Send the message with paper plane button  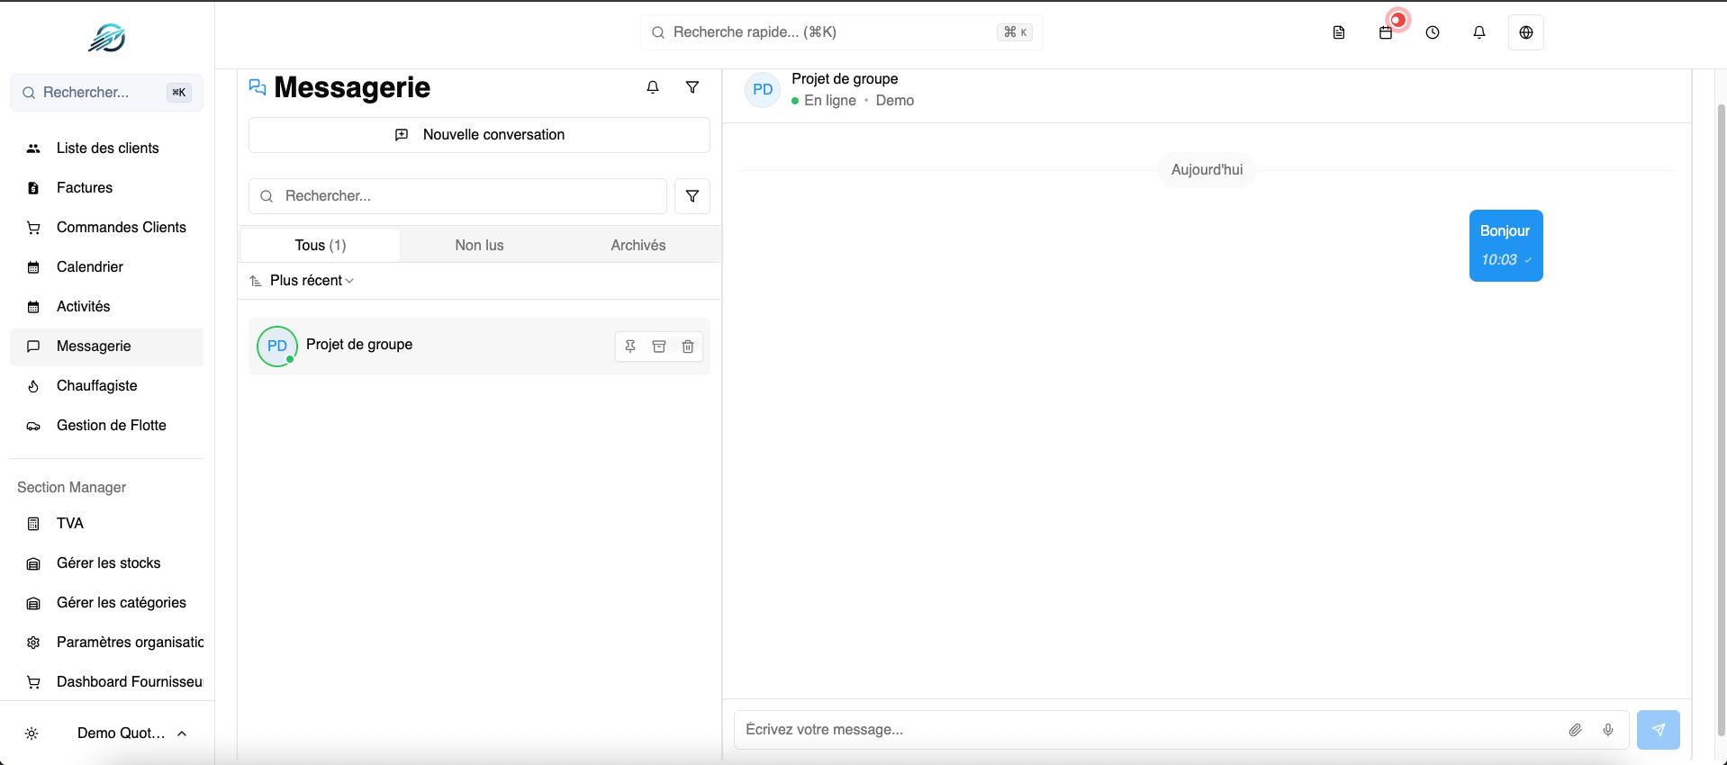[1658, 730]
